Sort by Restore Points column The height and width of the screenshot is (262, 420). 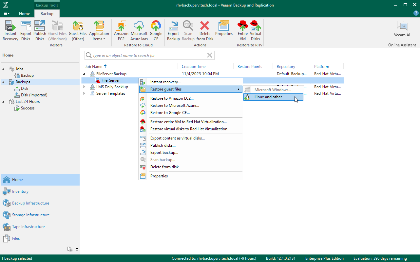click(x=250, y=67)
